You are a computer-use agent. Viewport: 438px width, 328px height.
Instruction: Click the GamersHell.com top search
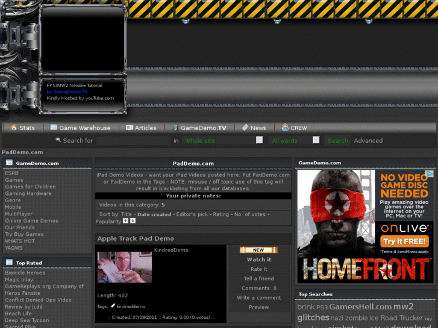click(x=360, y=306)
